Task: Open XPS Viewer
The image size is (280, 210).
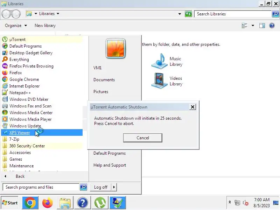Action: click(x=42, y=133)
